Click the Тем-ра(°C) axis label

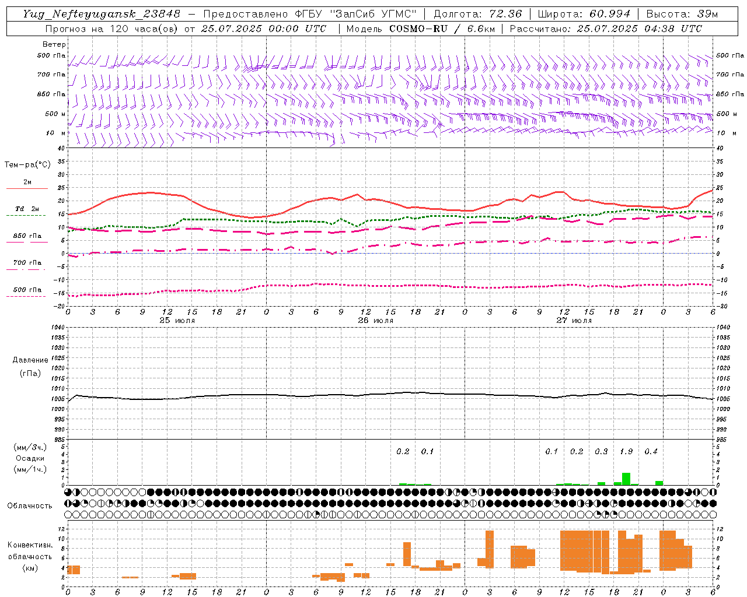tap(27, 165)
